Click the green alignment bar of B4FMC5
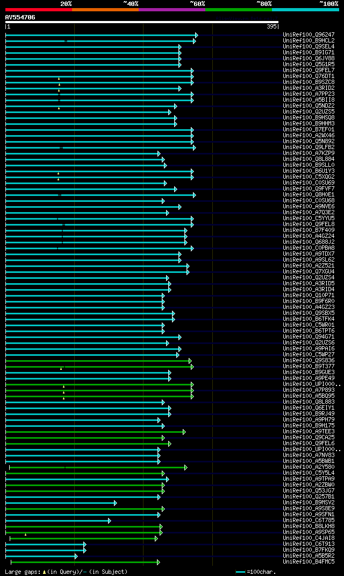Screen dimensions: 344x576 [85, 563]
